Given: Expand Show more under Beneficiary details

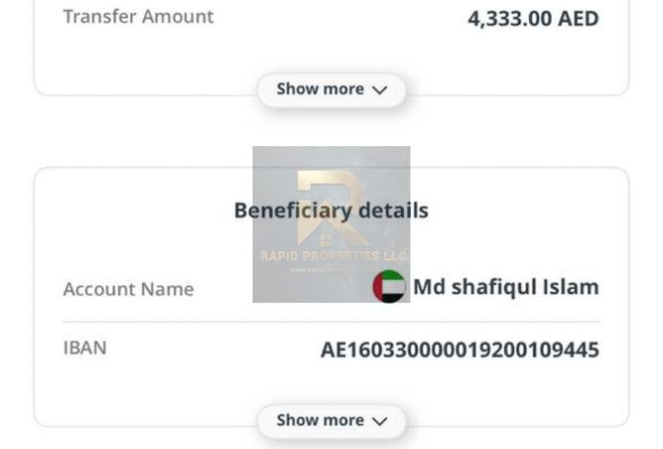Looking at the screenshot, I should (x=331, y=420).
